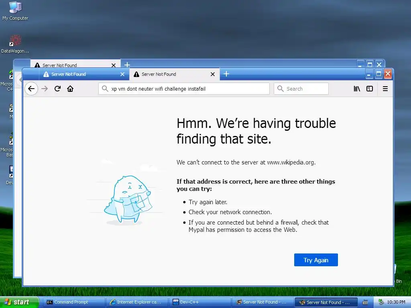Open new tab in background browser window
Image resolution: width=411 pixels, height=308 pixels.
tap(127, 65)
